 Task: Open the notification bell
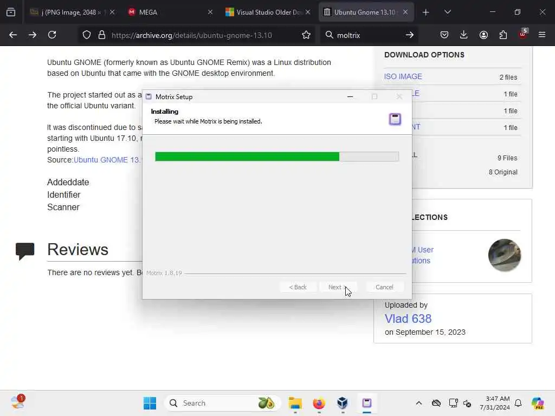click(518, 403)
